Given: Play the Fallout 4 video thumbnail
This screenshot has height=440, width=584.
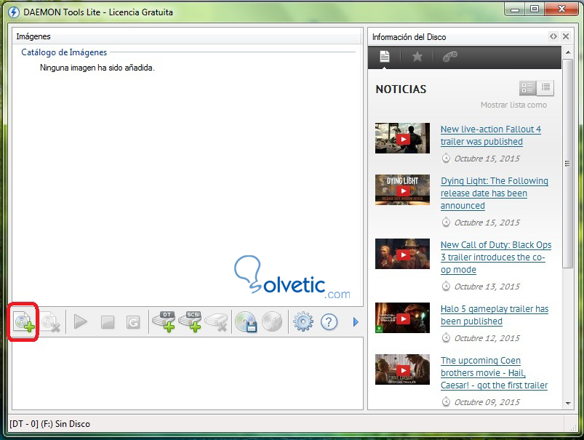Looking at the screenshot, I should 403,139.
